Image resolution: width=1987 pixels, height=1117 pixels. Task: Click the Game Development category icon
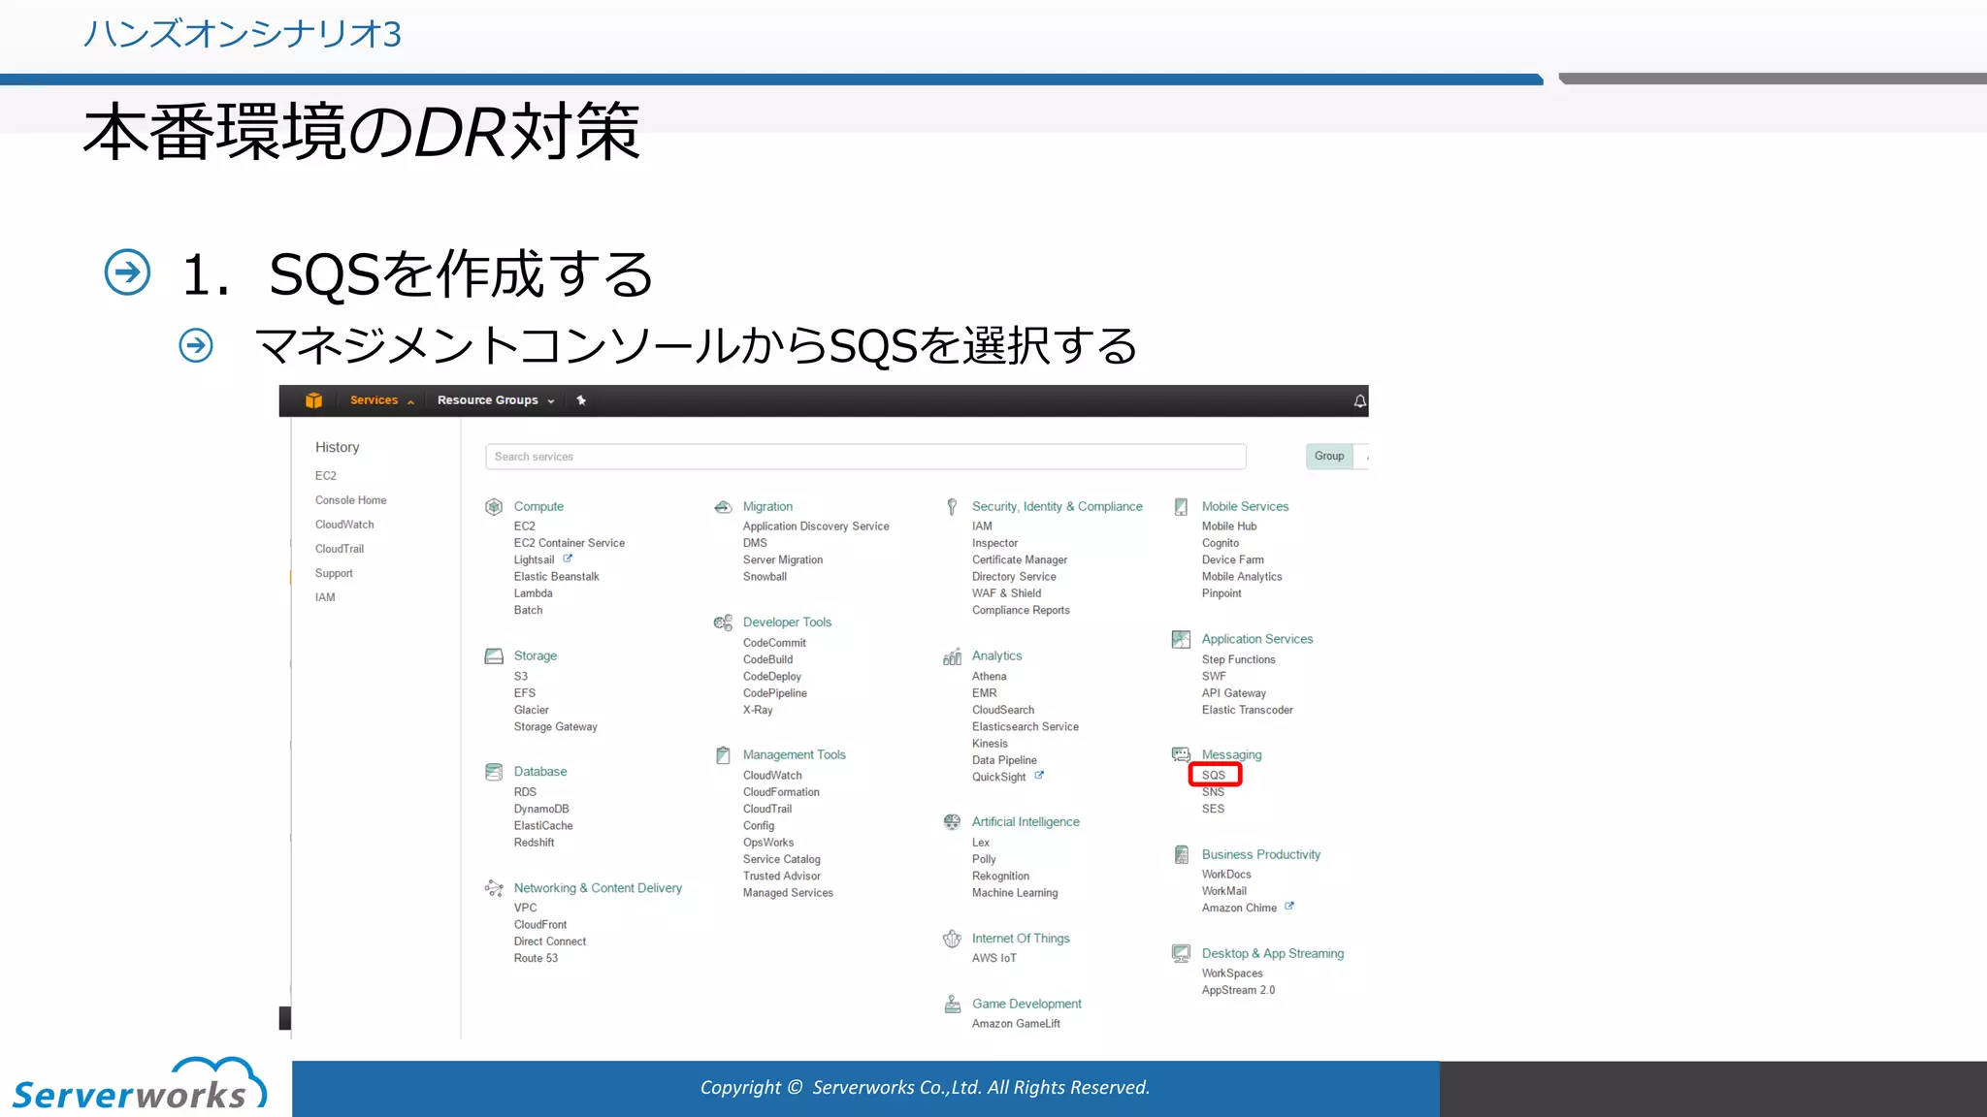[952, 1005]
